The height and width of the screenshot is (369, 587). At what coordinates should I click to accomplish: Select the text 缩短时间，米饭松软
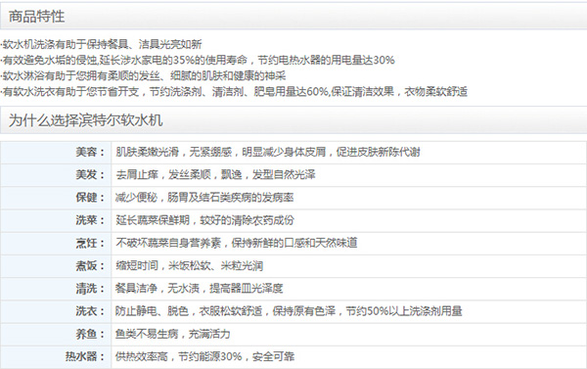162,266
